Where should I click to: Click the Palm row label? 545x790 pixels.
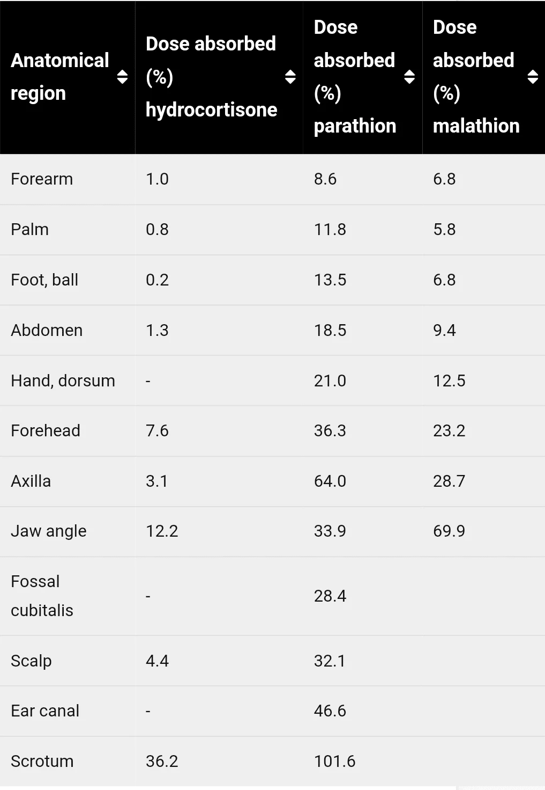click(x=30, y=229)
